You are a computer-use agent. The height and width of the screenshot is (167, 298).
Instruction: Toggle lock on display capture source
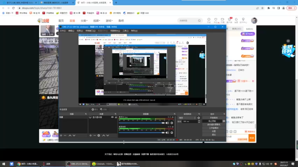pos(116,117)
